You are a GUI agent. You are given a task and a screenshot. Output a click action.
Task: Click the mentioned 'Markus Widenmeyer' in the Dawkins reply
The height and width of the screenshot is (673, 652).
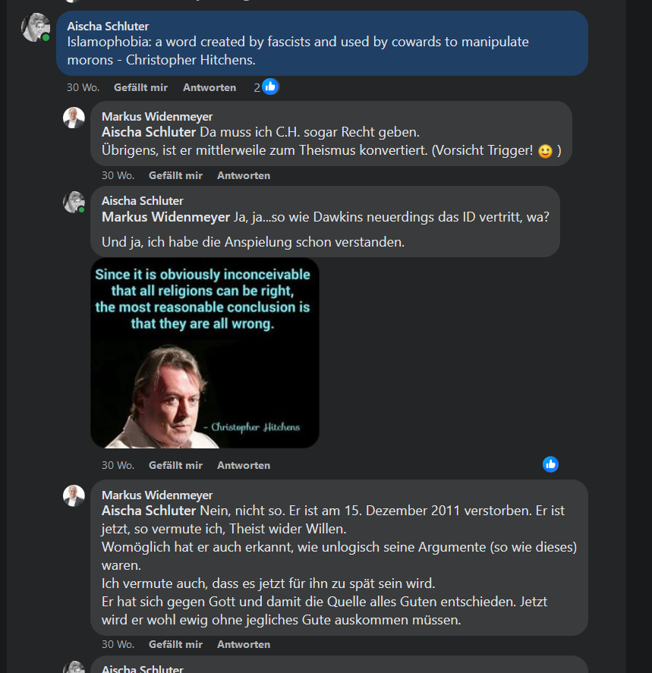click(x=165, y=217)
